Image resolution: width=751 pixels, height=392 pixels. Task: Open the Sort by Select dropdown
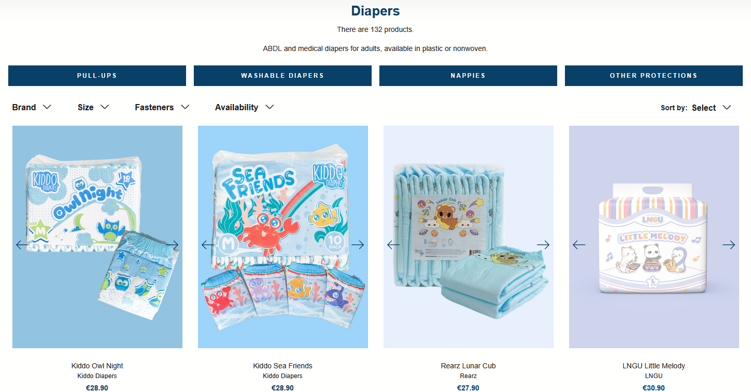point(711,108)
